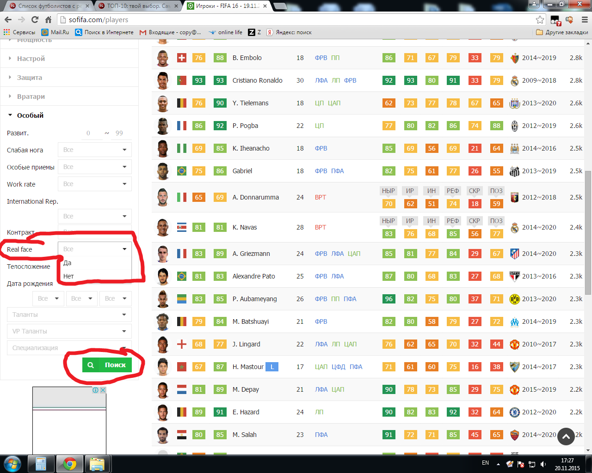Click the scroll-to-top arrow button
Screen dimensions: 592x473
(x=566, y=437)
